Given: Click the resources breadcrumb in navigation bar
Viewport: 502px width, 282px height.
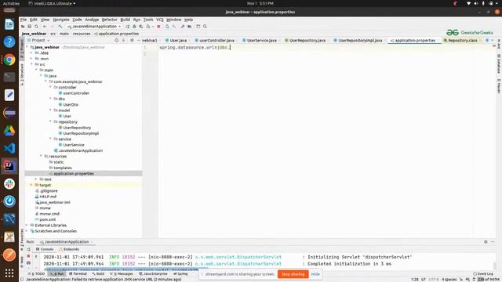Looking at the screenshot, I should coord(82,34).
